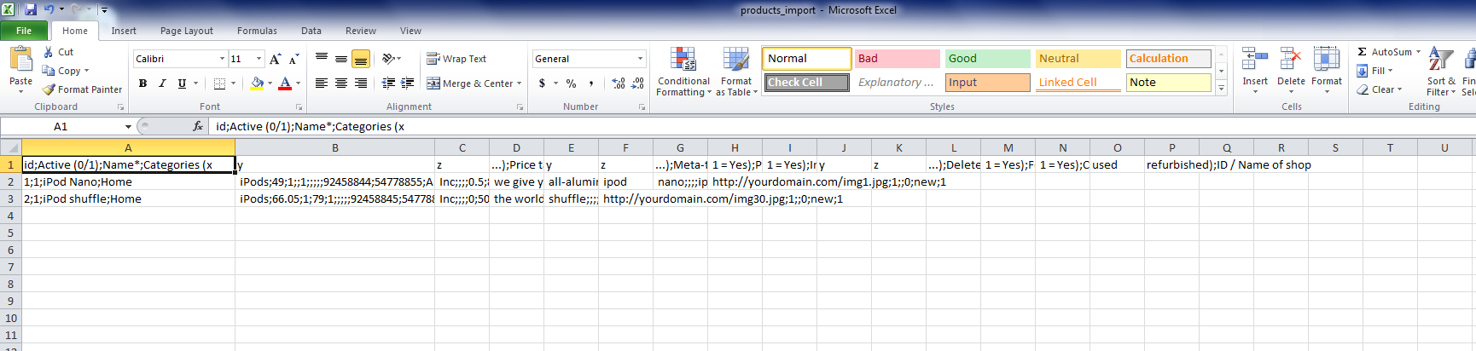Open Conditional Formatting menu
Image resolution: width=1476 pixels, height=351 pixels.
coord(683,72)
